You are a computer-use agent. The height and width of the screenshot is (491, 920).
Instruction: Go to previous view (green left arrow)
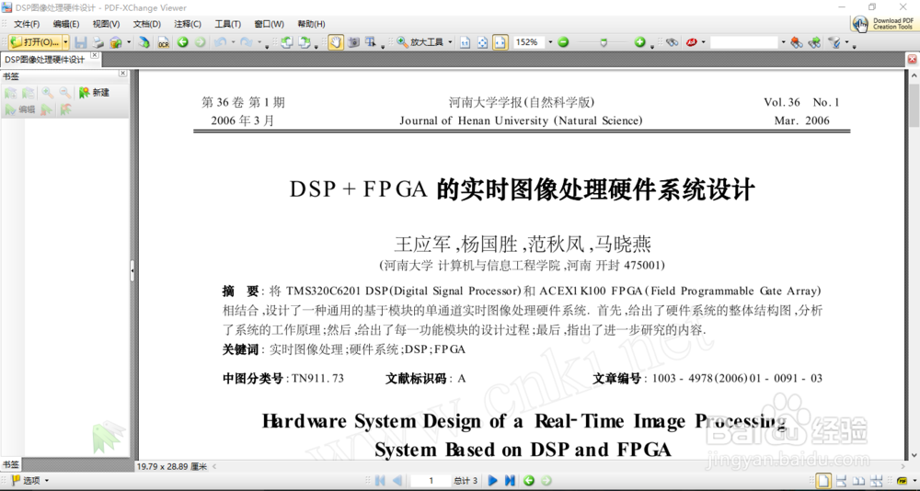[x=183, y=42]
